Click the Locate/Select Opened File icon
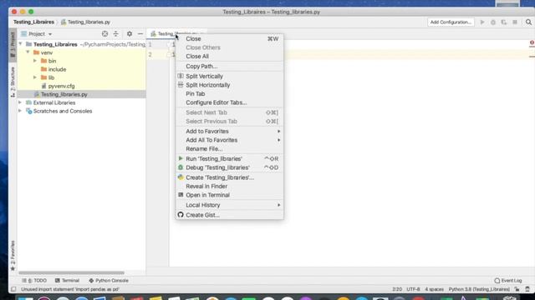Screen dimensions: 535x300 click(x=104, y=33)
